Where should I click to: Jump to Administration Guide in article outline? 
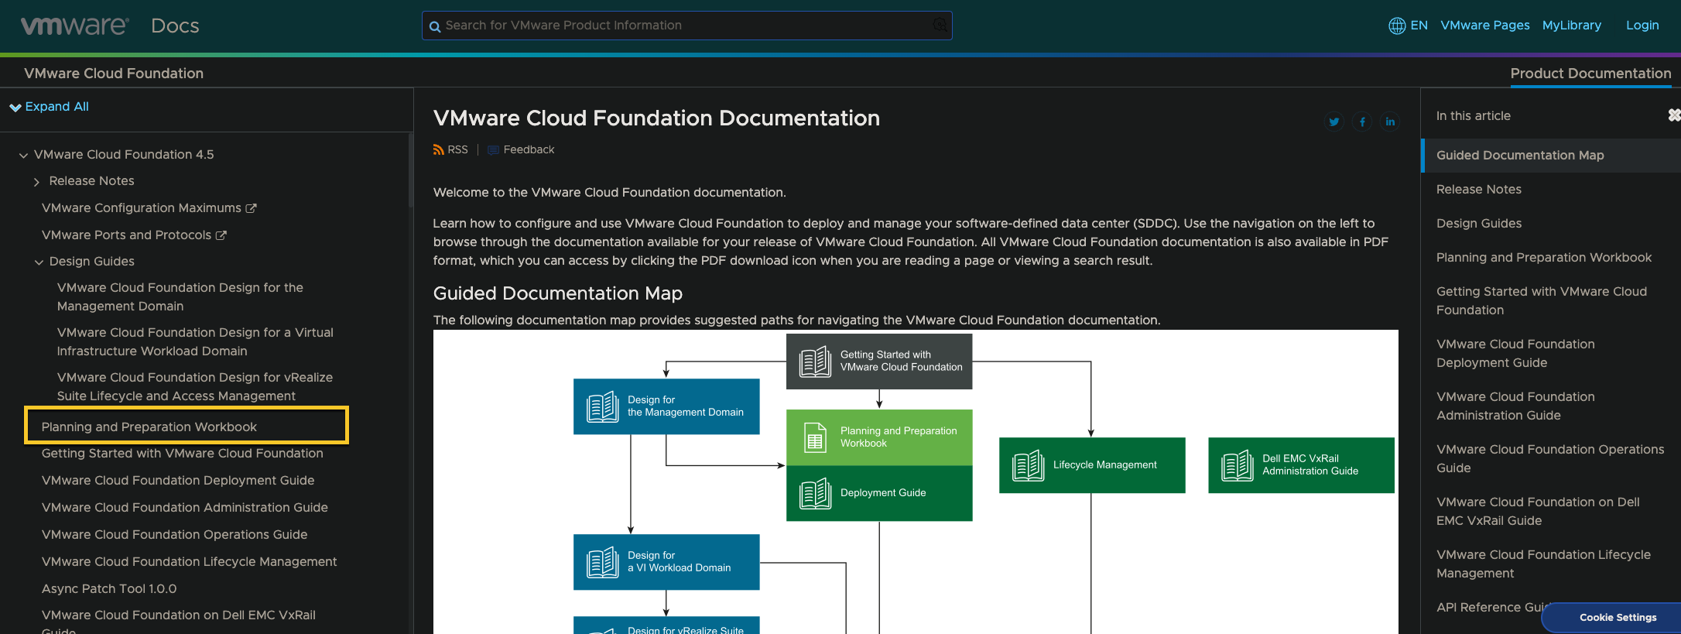tap(1515, 406)
